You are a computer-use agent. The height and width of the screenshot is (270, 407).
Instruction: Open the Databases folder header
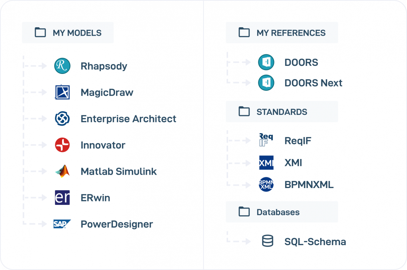click(x=282, y=212)
